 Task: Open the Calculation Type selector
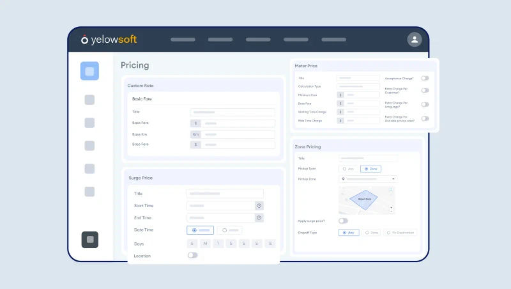[358, 86]
